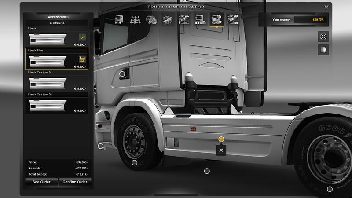Image resolution: width=352 pixels, height=198 pixels.
Task: Open the transmission category icon
Action: 167,19
